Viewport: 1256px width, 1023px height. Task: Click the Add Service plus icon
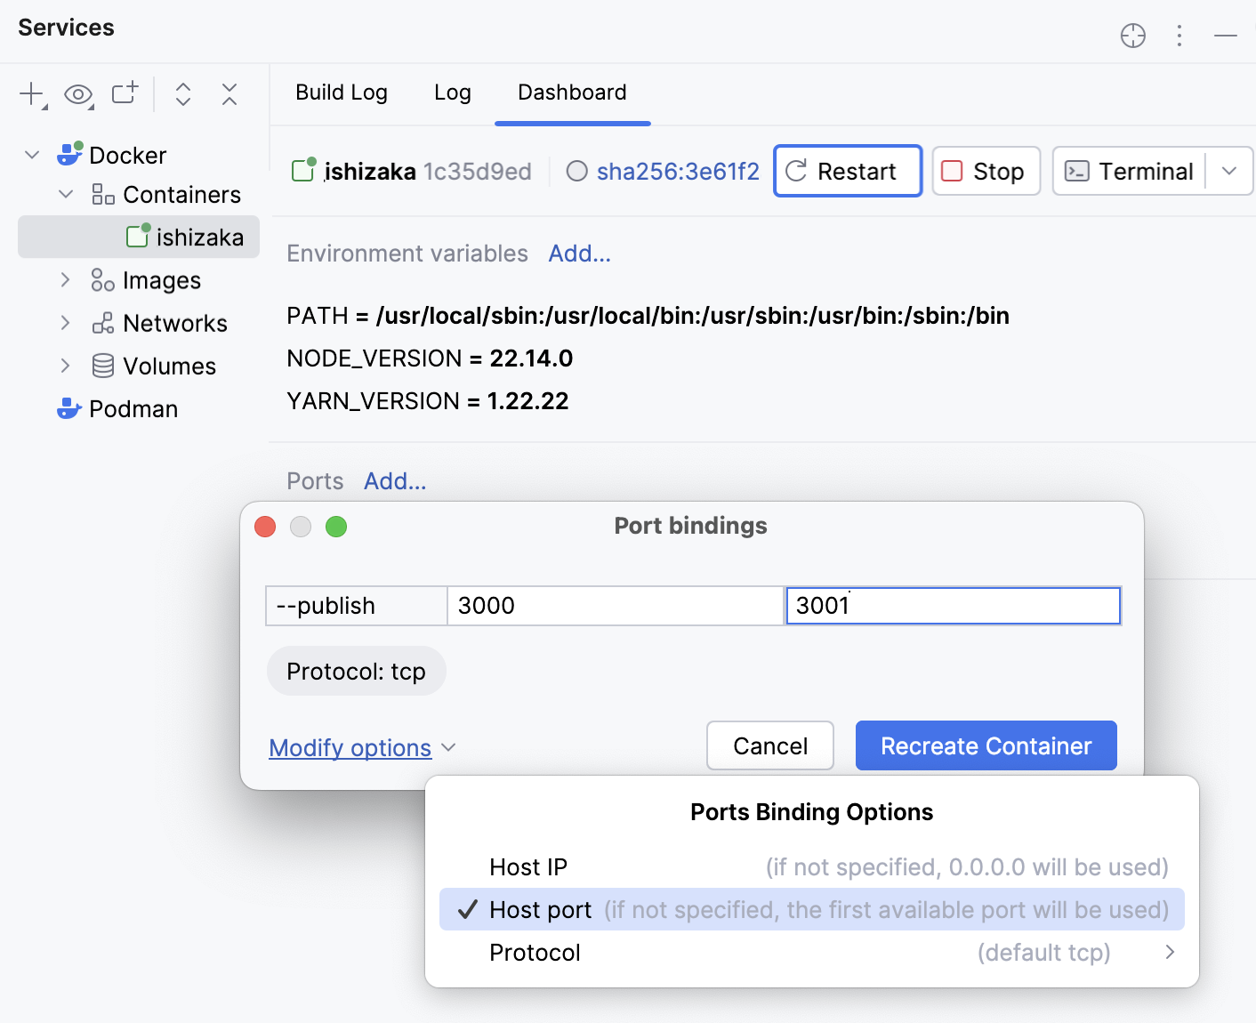click(x=32, y=93)
